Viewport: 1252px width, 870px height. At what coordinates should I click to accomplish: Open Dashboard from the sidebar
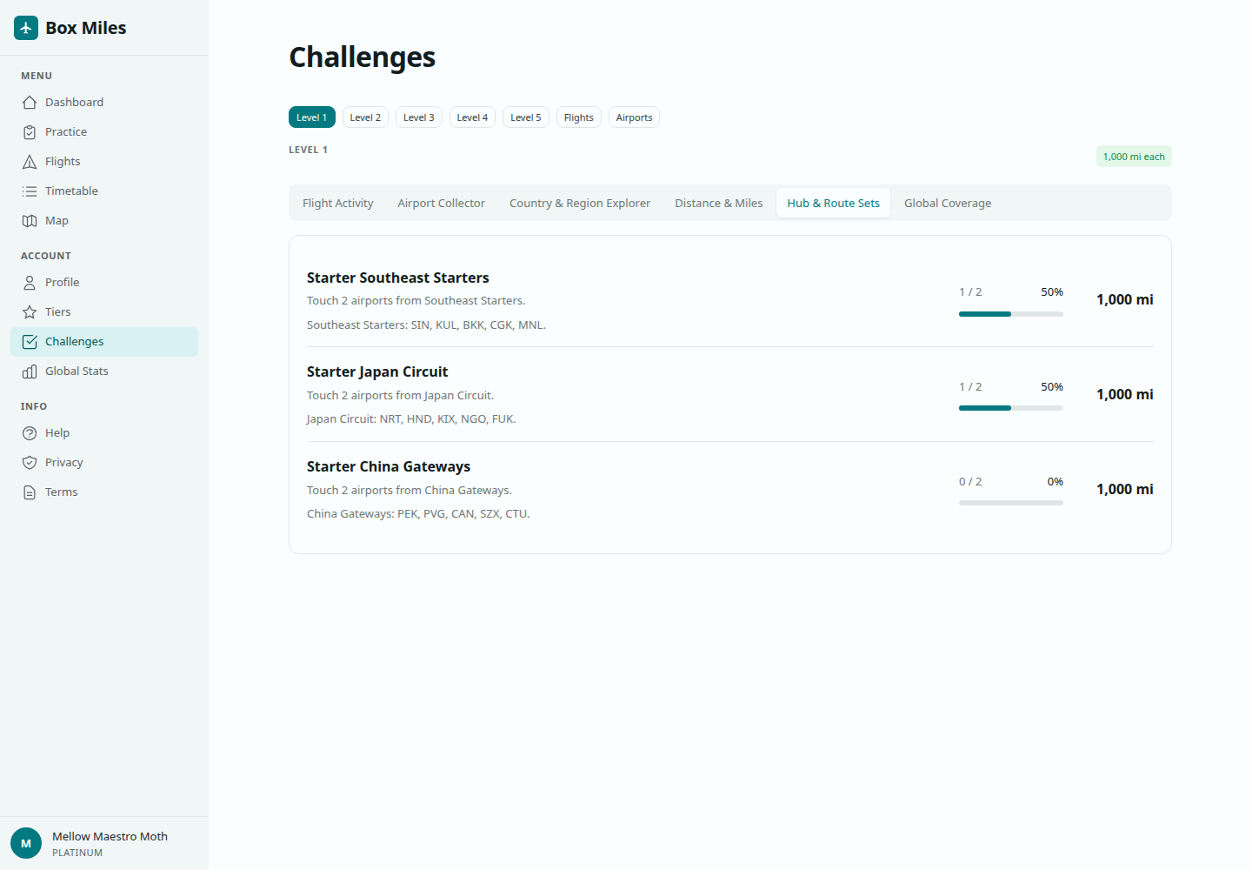pos(104,103)
